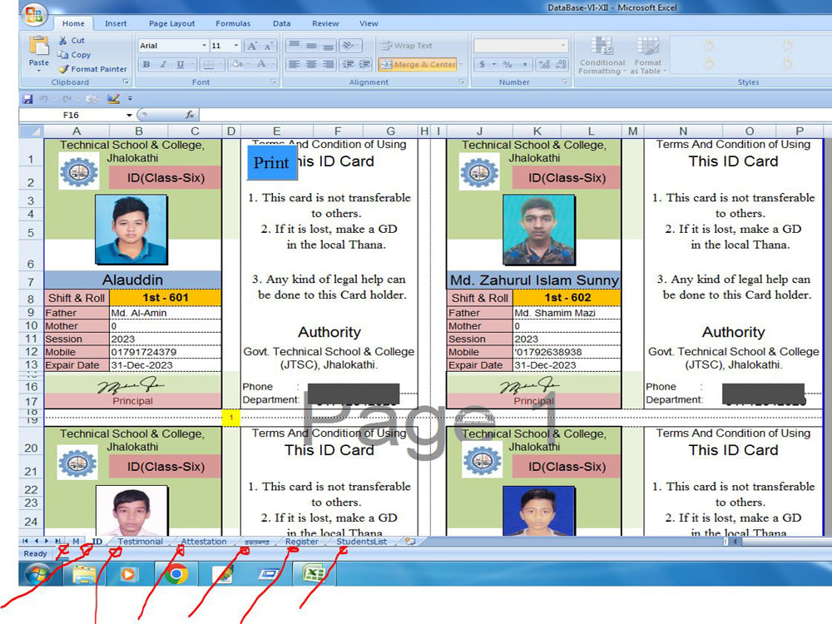832x624 pixels.
Task: Click the Orientation text angle icon
Action: coord(348,46)
